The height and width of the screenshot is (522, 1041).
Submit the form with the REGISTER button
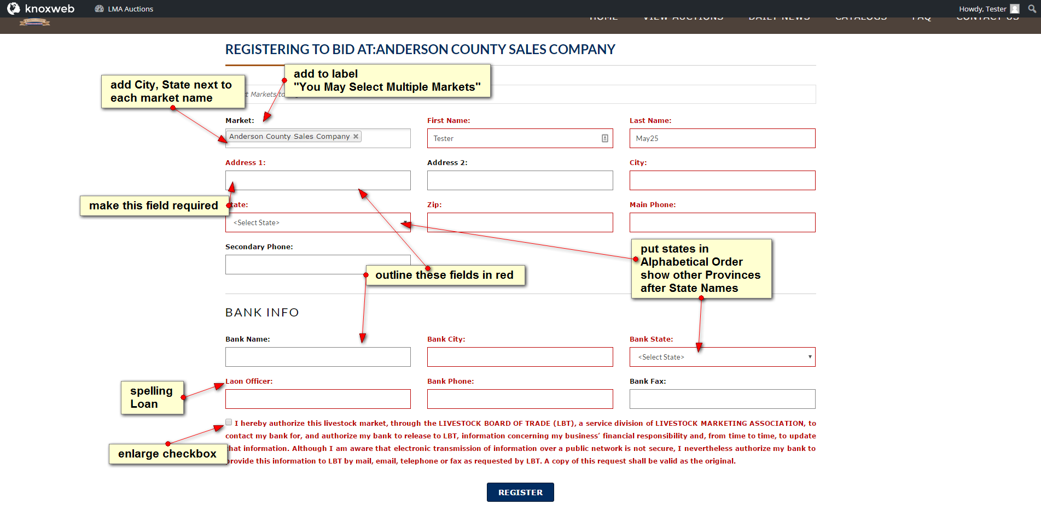coord(520,492)
